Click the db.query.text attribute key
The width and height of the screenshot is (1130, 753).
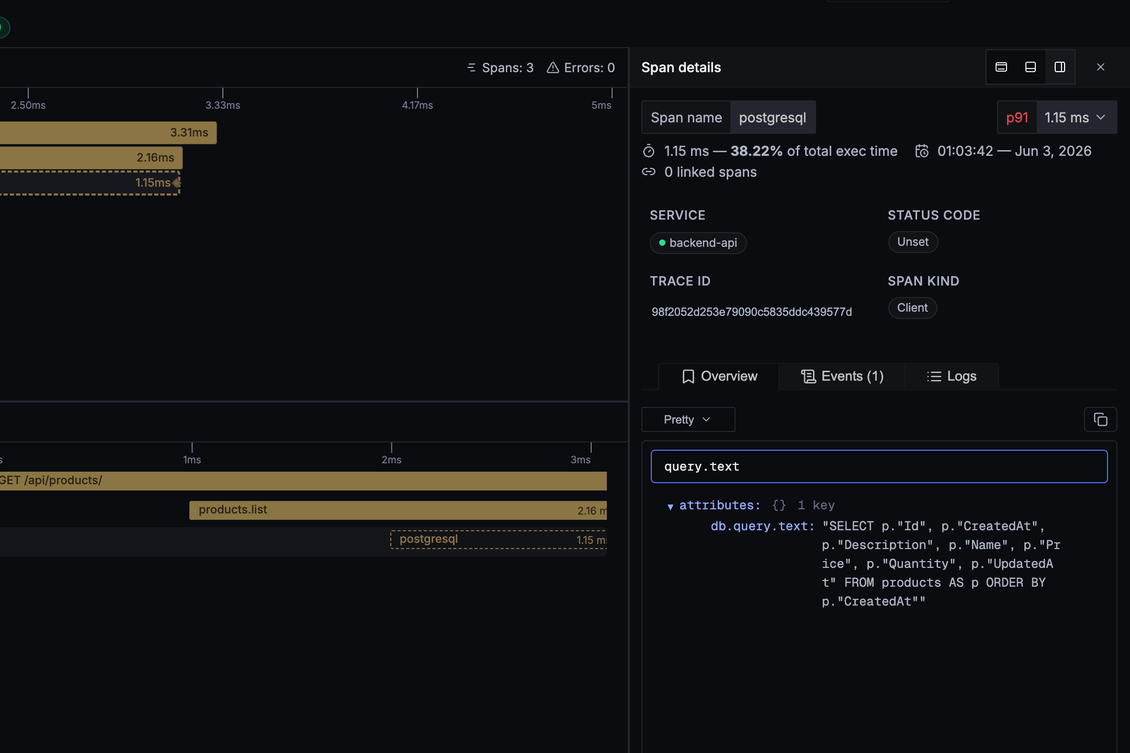(762, 526)
